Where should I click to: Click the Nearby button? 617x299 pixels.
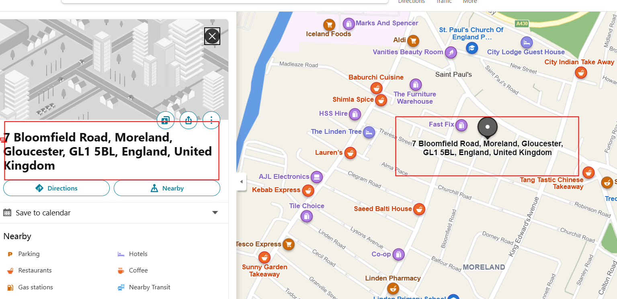pos(167,188)
